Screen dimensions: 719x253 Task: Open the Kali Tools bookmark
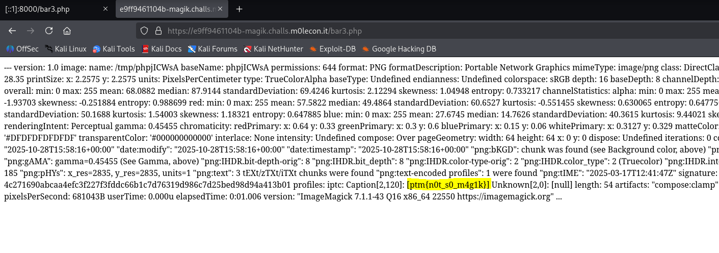click(x=114, y=49)
